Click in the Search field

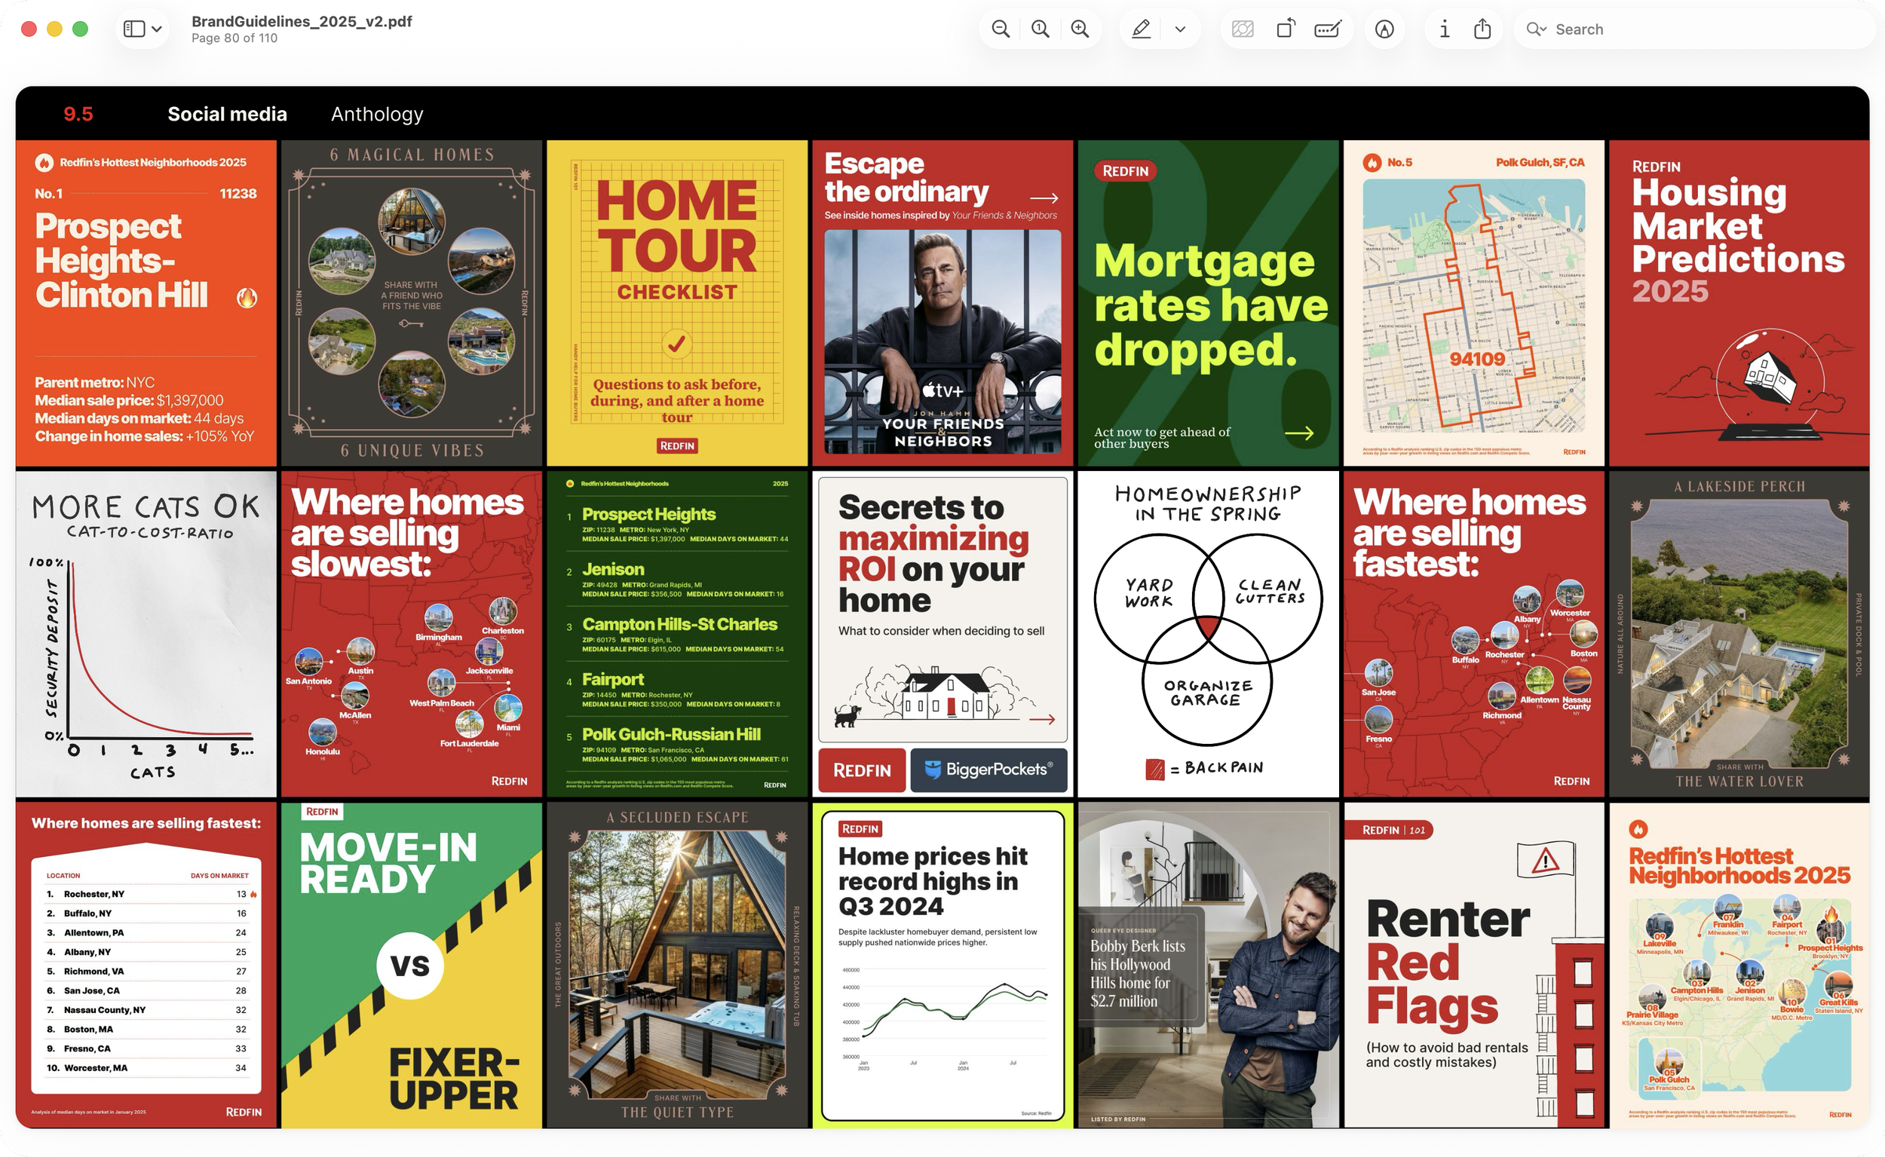click(1684, 29)
